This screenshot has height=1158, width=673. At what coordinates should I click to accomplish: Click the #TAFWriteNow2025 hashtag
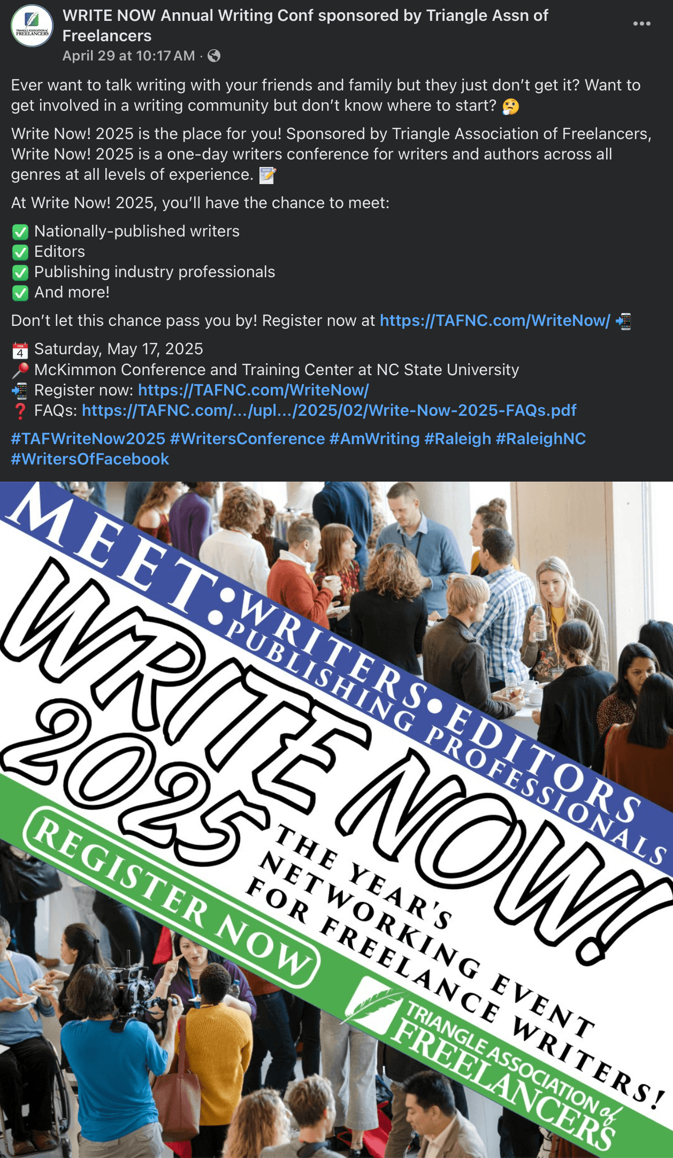click(88, 439)
